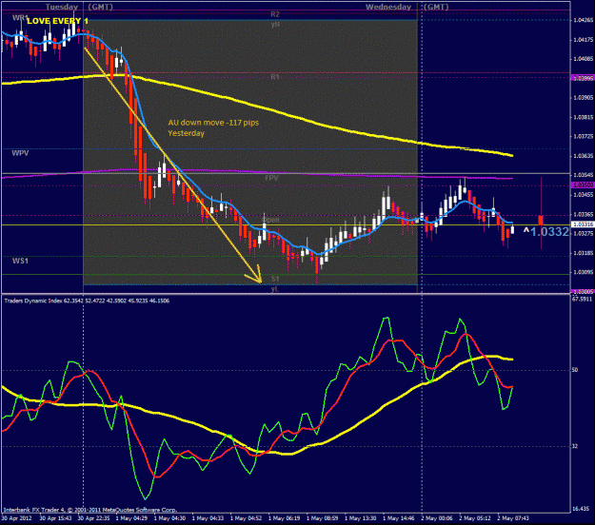Click the '1 May 13:30' time label
The width and height of the screenshot is (595, 525).
[361, 518]
